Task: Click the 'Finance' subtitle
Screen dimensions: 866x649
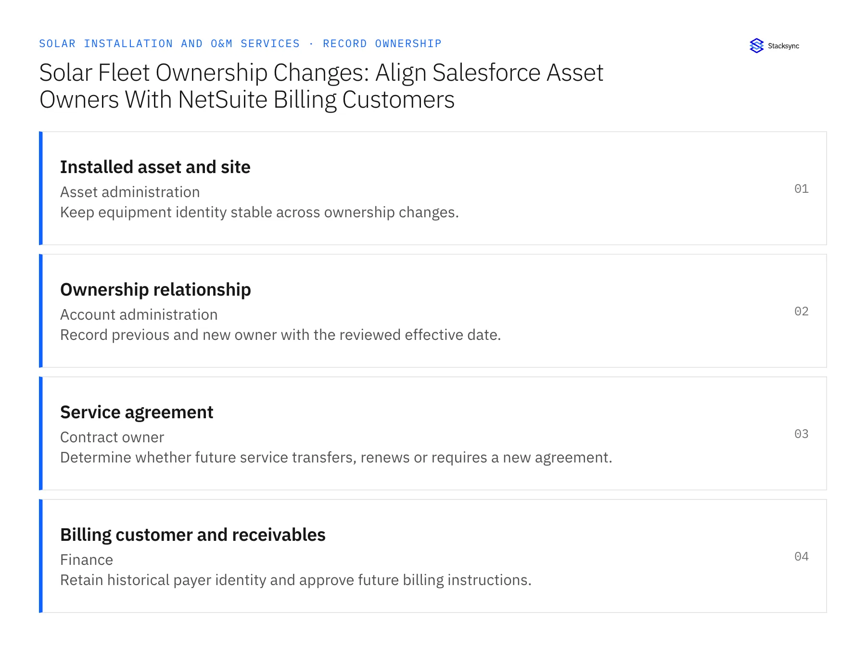Action: [x=87, y=560]
